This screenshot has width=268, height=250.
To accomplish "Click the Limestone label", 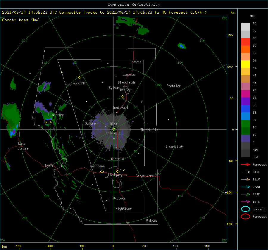I will pos(56,115).
